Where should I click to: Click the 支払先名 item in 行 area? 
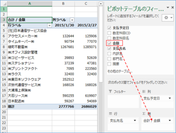click(x=123, y=120)
